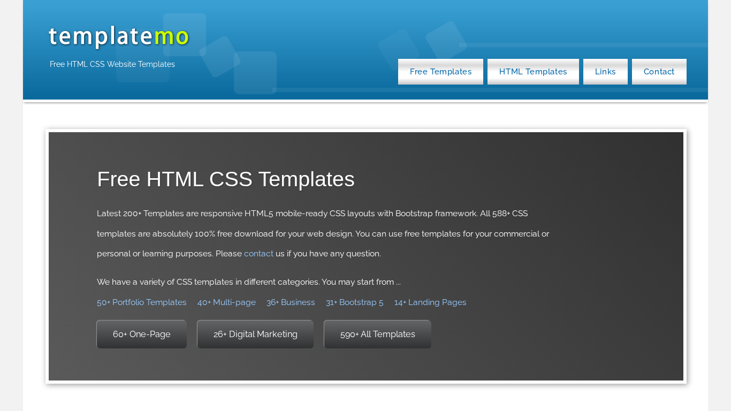
Task: Click the 'Free HTML CSS Templates' heading
Action: (x=226, y=179)
